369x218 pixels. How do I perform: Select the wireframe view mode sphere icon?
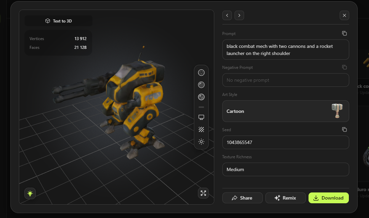tap(201, 73)
